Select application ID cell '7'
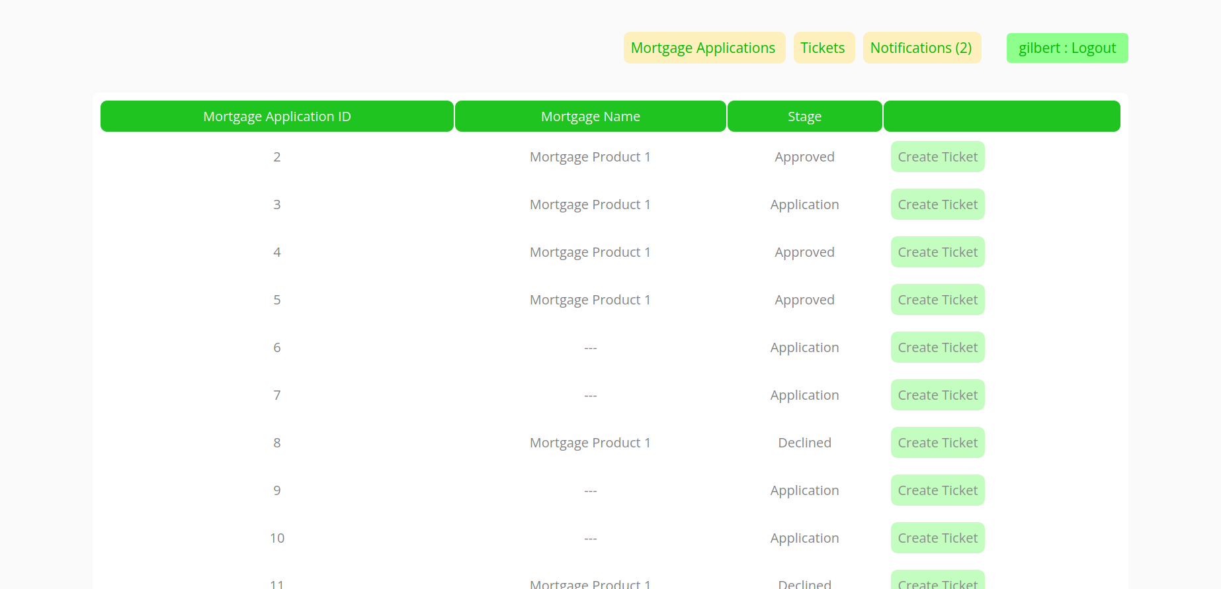 (x=277, y=395)
